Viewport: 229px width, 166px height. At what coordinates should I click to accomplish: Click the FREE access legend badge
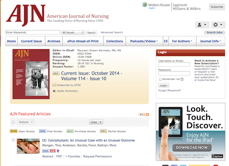click(x=43, y=131)
